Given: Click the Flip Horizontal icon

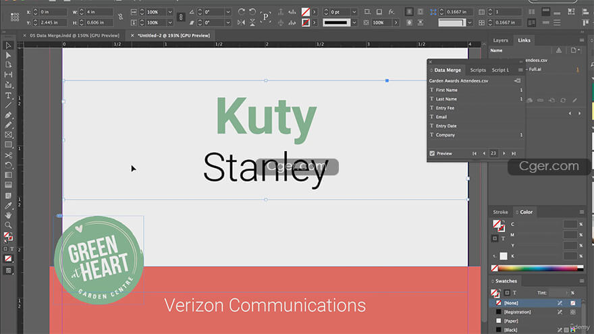Looking at the screenshot, I should click(242, 23).
